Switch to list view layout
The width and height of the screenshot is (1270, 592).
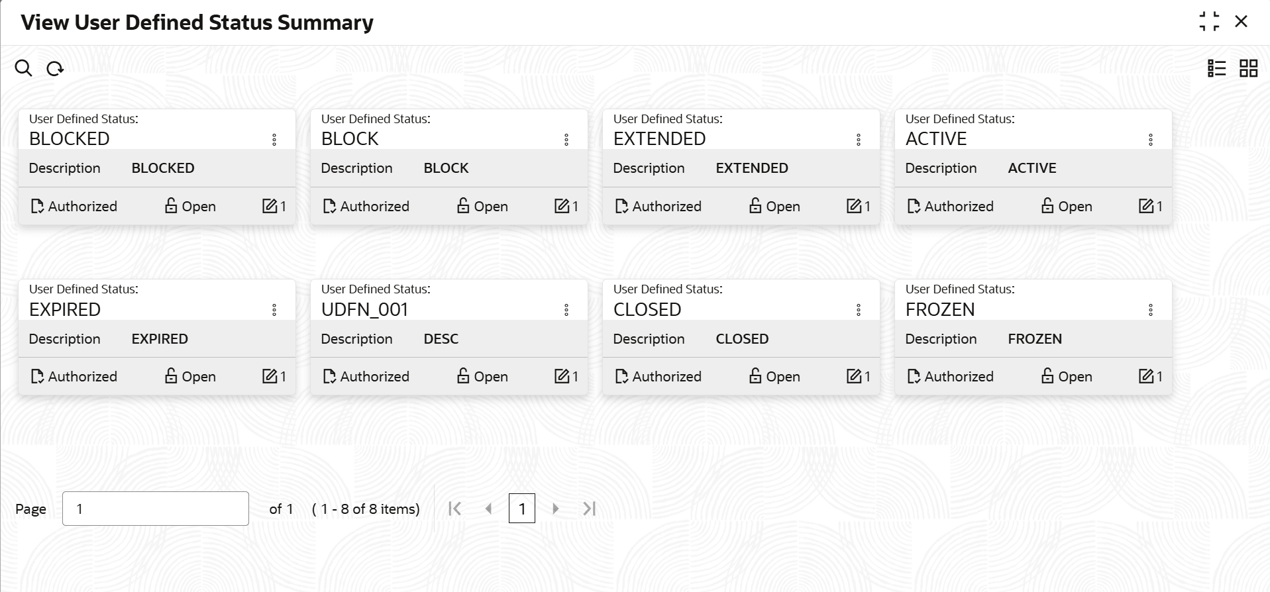[x=1216, y=68]
